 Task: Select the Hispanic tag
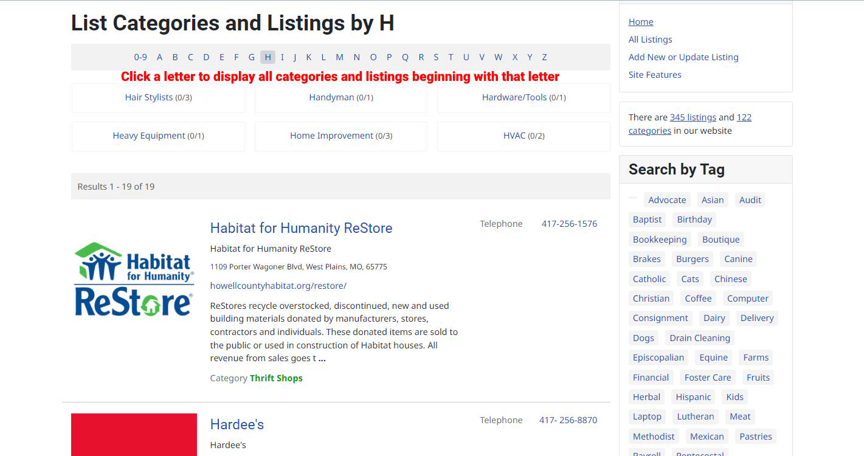point(693,397)
